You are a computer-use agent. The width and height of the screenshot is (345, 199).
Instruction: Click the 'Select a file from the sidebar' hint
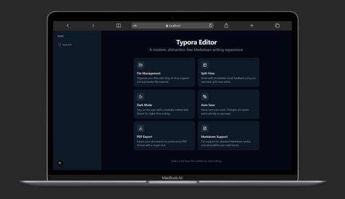click(x=196, y=161)
